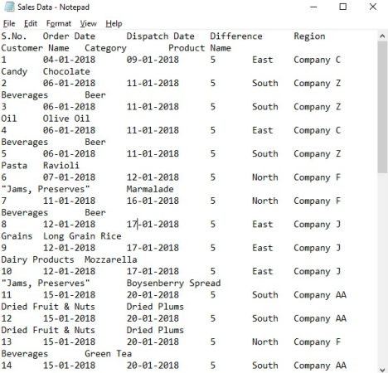Click on the word 'Chocolate' in text
Screen dimensions: 388x373
tap(66, 71)
